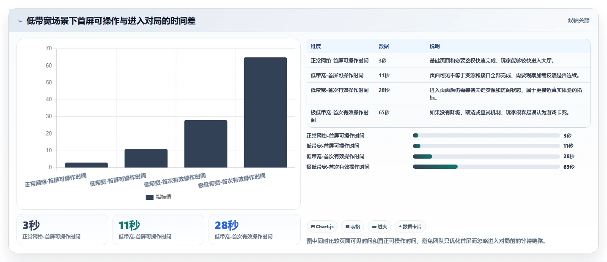Select the 进度 tag

(379, 227)
